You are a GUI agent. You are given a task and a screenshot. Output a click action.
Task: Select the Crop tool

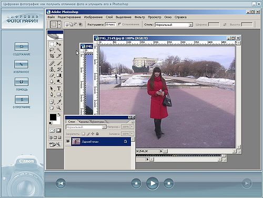tap(52, 56)
